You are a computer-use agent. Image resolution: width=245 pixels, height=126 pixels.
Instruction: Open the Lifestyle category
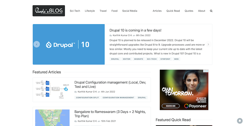click(x=90, y=11)
